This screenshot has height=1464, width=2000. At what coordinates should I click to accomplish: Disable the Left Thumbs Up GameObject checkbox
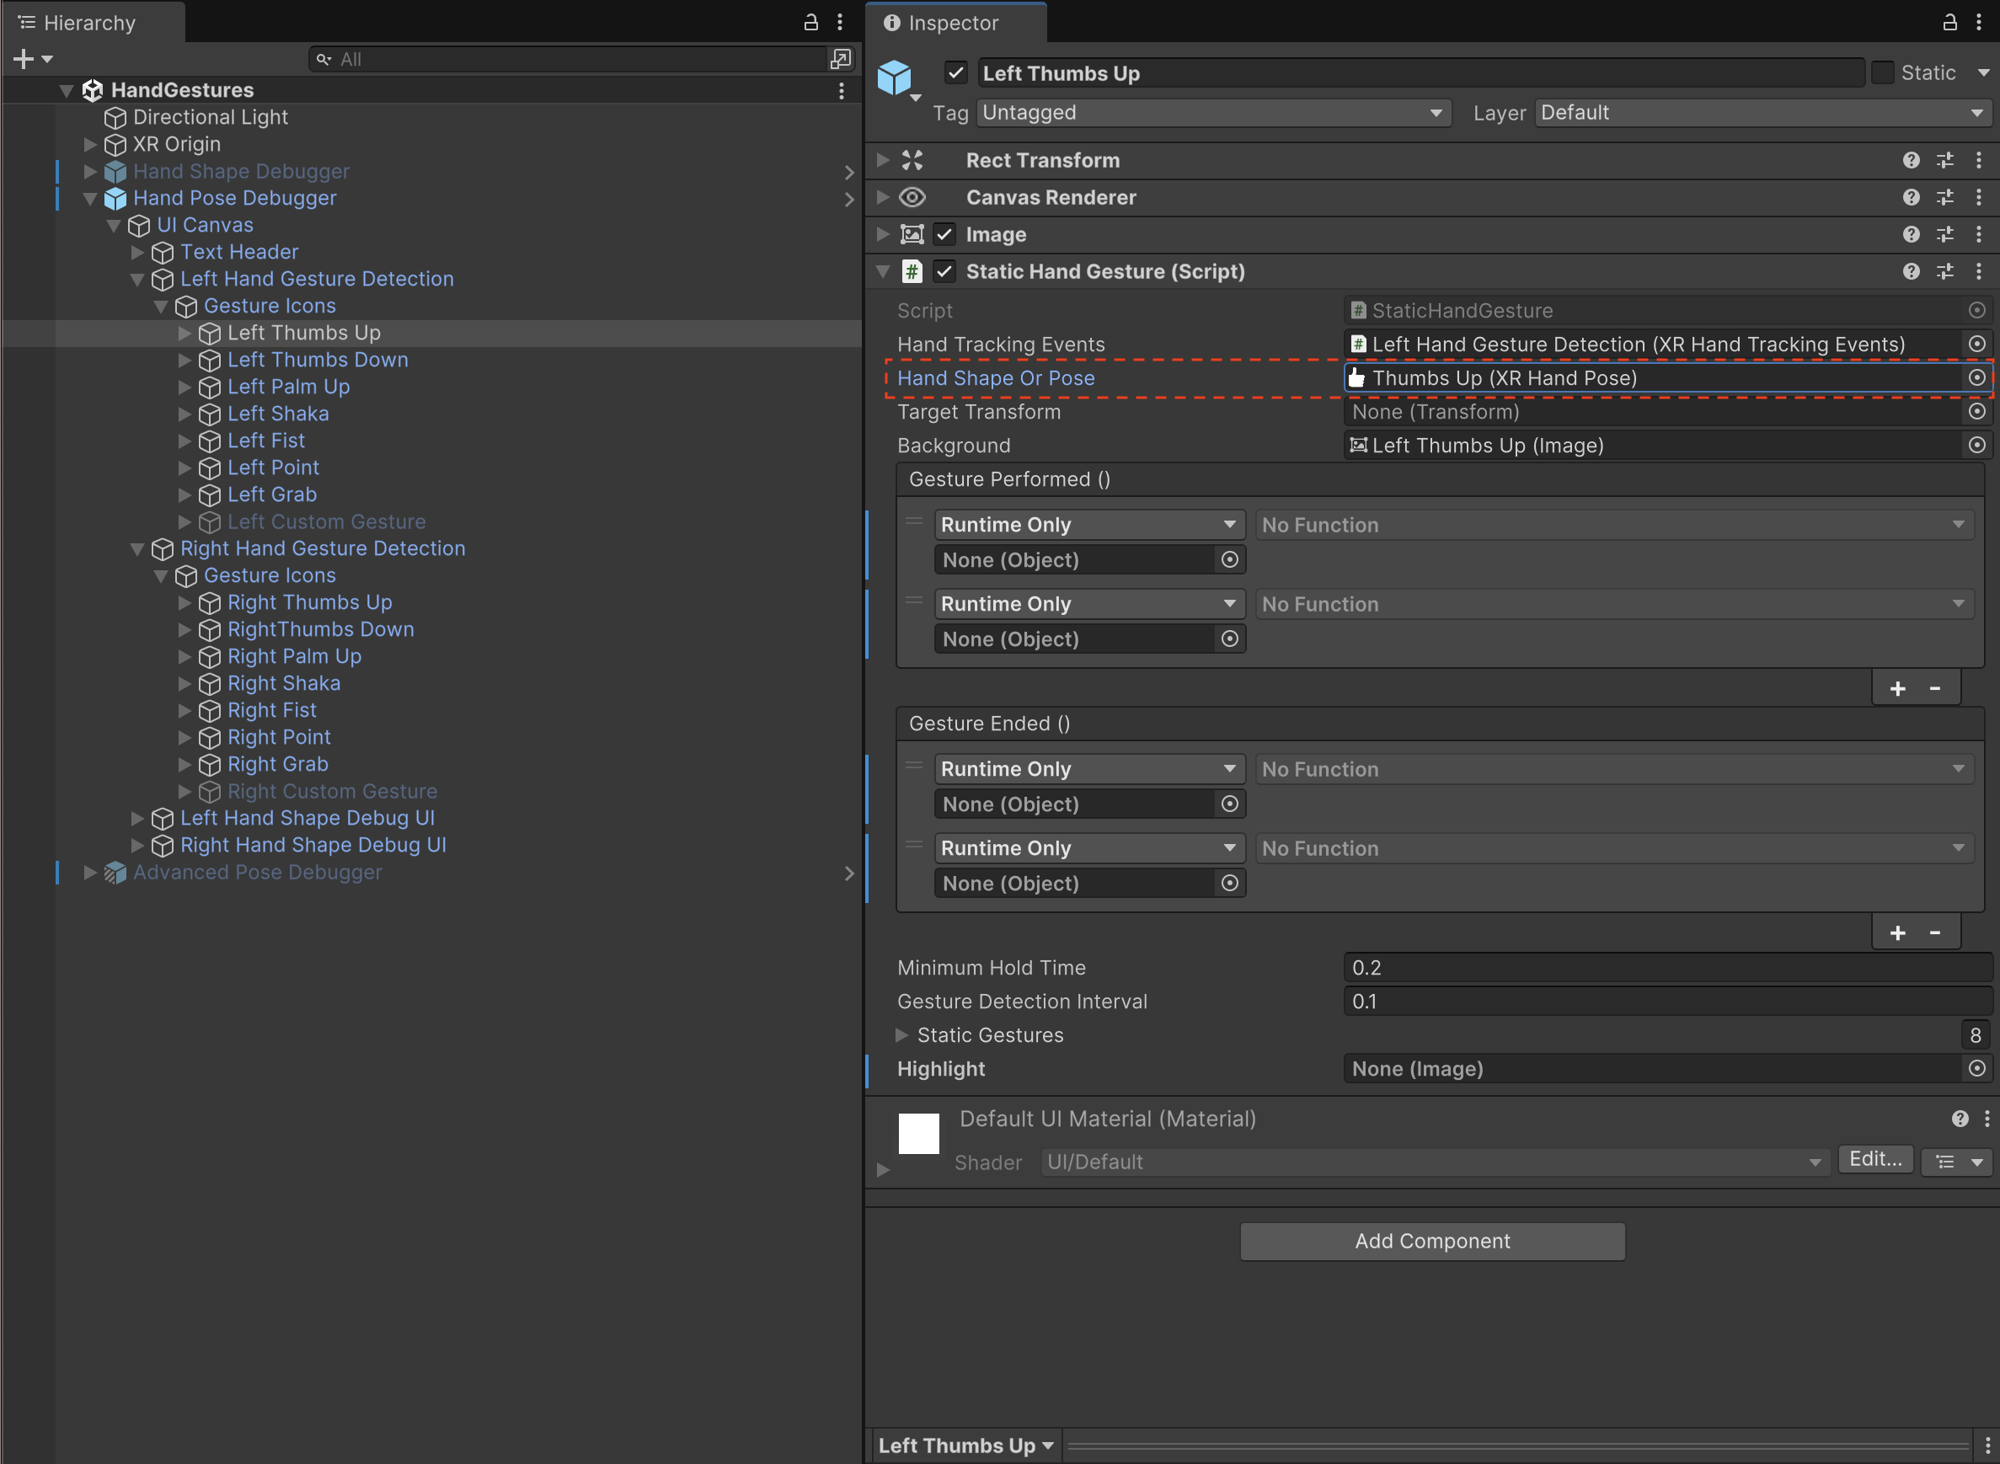pyautogui.click(x=955, y=72)
